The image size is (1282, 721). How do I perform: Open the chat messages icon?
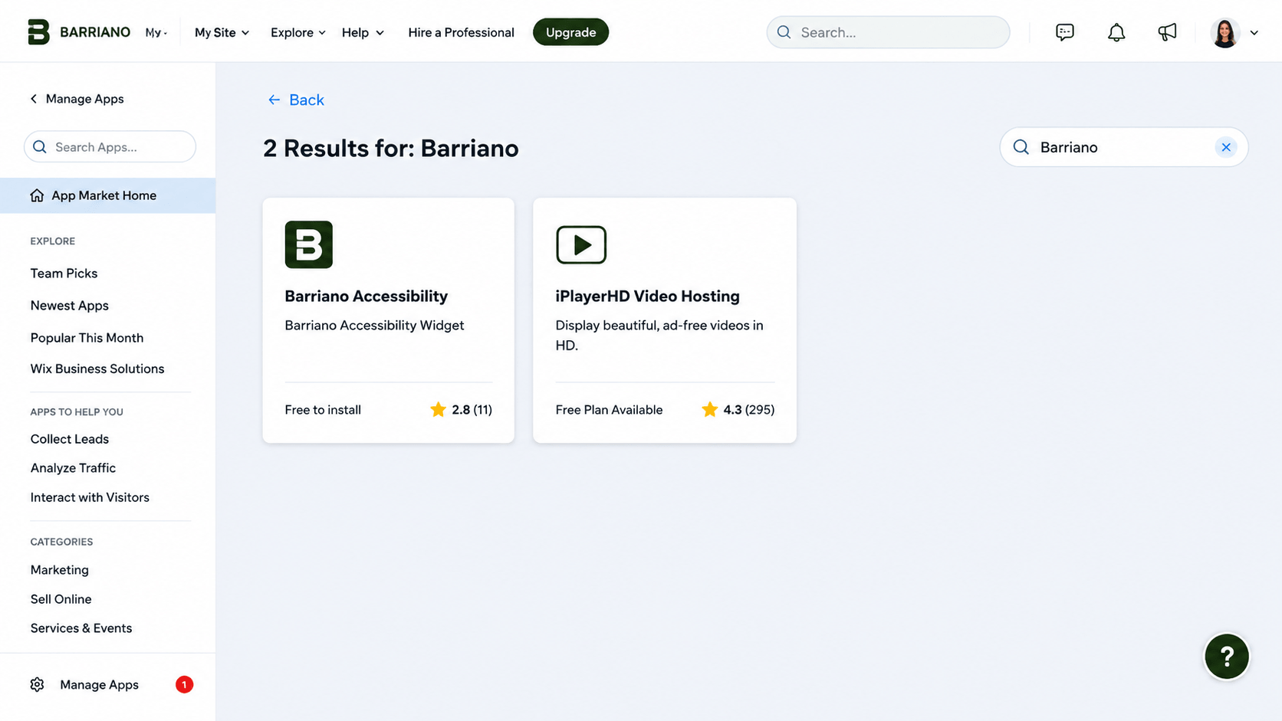1064,32
